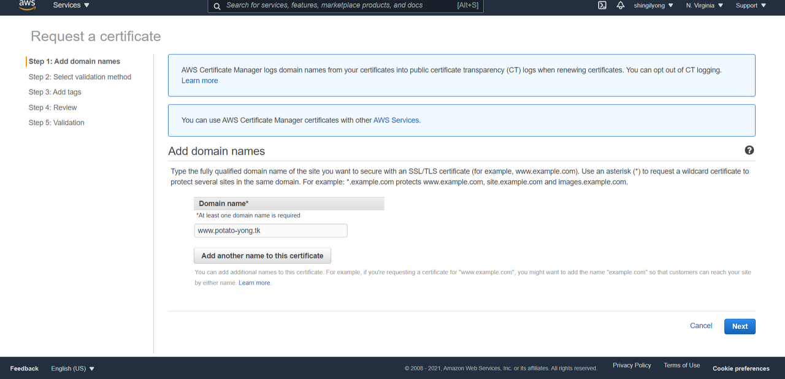The image size is (785, 379).
Task: Open Terms of Use
Action: click(x=681, y=365)
